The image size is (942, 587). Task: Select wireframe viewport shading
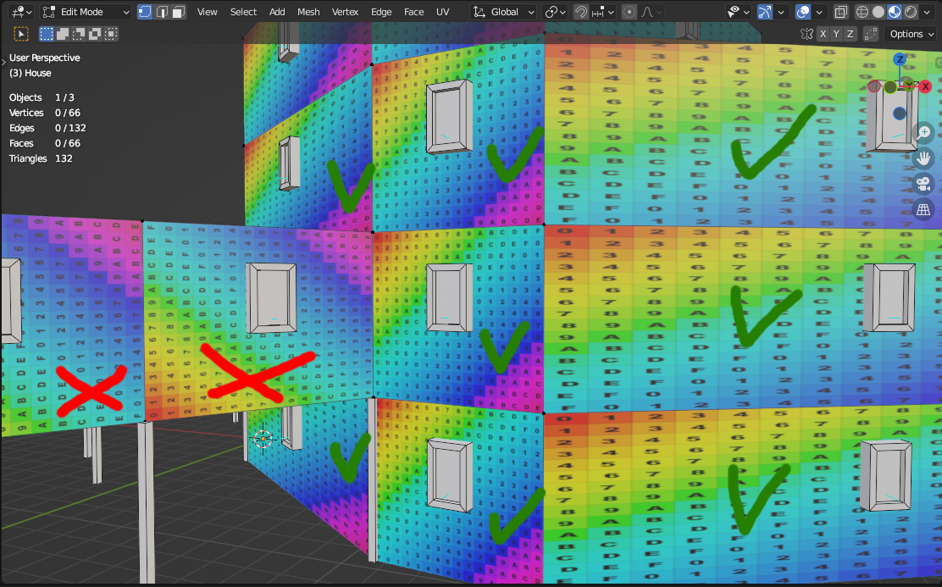click(x=863, y=12)
